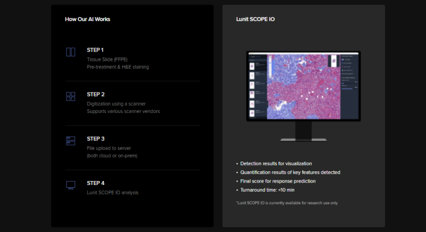Click the four-square grid icon beside STEP 2
Viewport: 426px width, 232px height.
pos(70,96)
